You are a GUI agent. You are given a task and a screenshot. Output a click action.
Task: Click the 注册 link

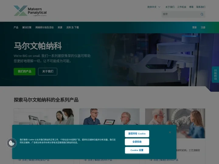203,27
